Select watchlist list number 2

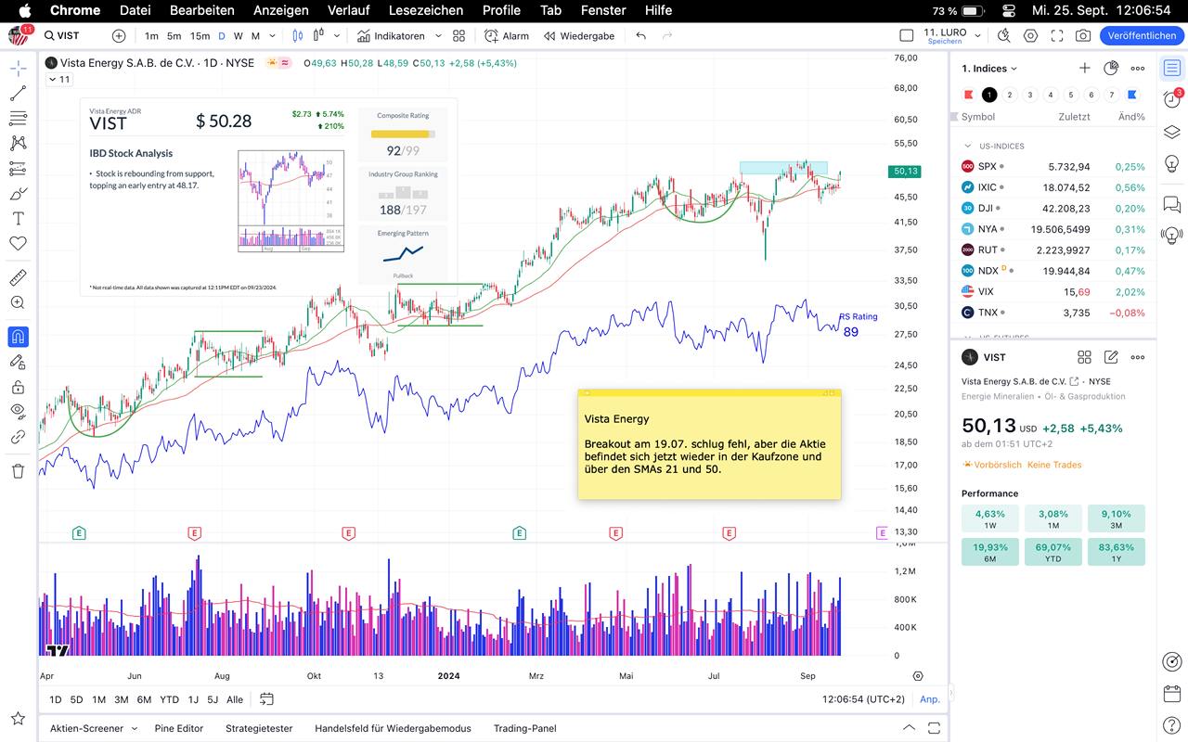pos(1010,95)
